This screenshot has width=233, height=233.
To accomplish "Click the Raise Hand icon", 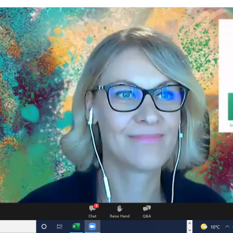I will [x=120, y=208].
